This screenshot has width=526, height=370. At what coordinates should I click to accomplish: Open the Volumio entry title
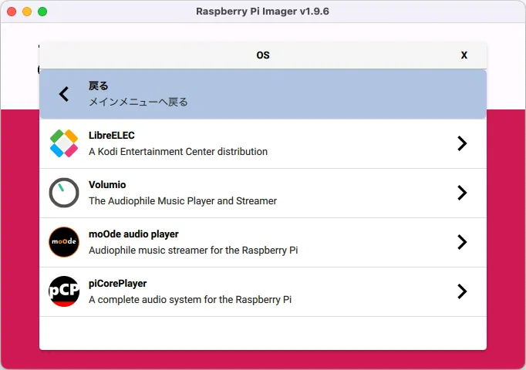[x=107, y=185]
